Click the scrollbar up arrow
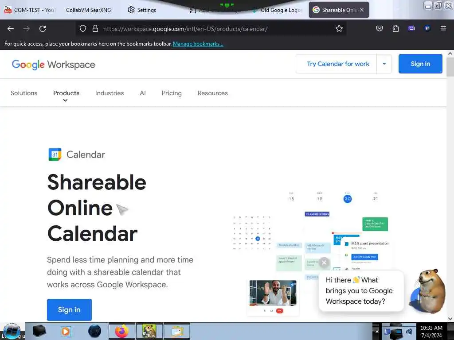This screenshot has width=454, height=340. tap(450, 54)
